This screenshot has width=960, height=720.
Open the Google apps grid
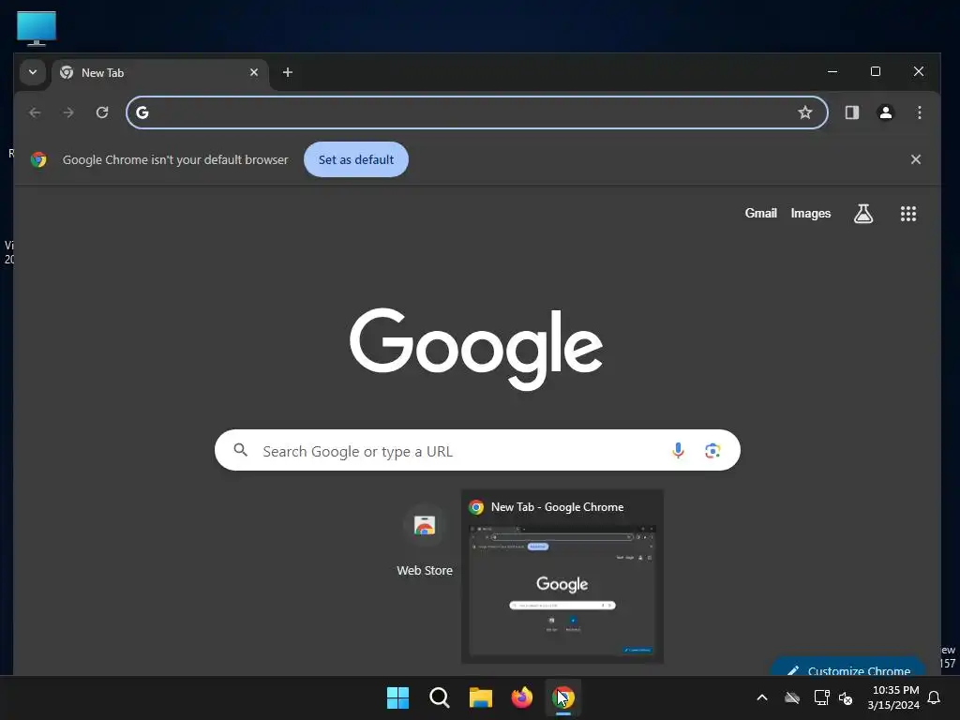click(x=907, y=214)
